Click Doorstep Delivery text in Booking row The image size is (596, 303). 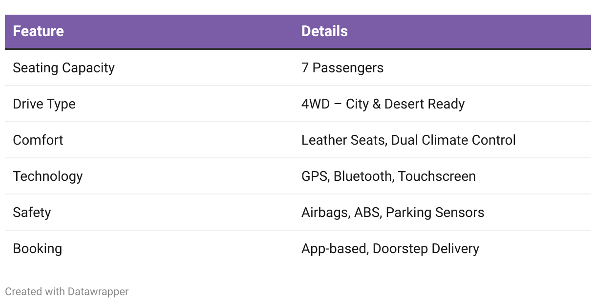click(x=426, y=249)
